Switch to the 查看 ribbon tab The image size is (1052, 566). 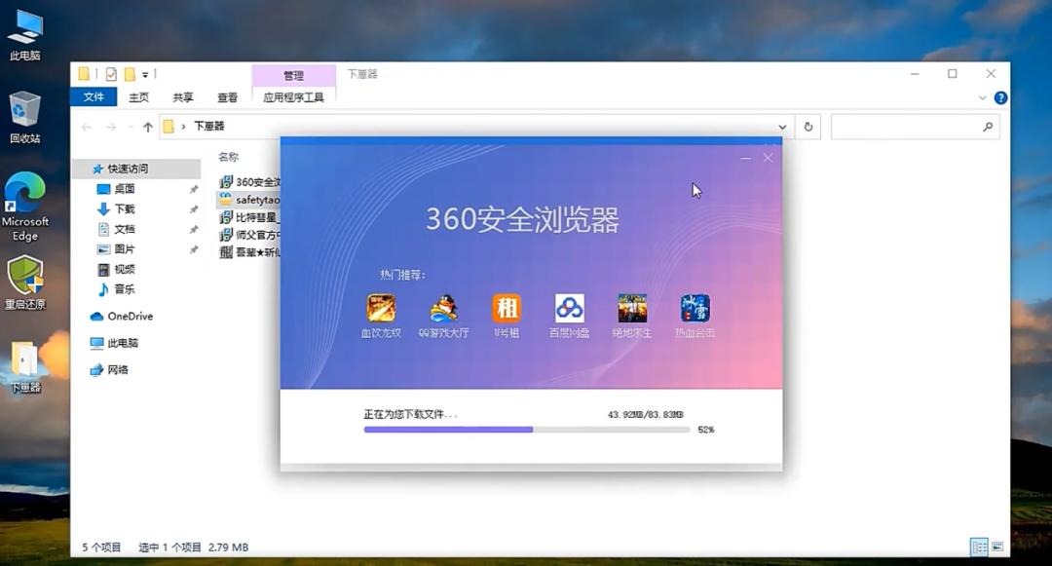228,96
